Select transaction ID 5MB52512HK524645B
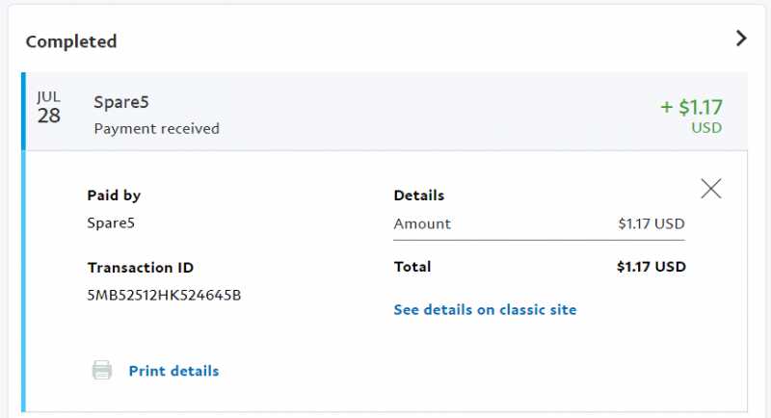This screenshot has height=418, width=771. click(x=164, y=295)
